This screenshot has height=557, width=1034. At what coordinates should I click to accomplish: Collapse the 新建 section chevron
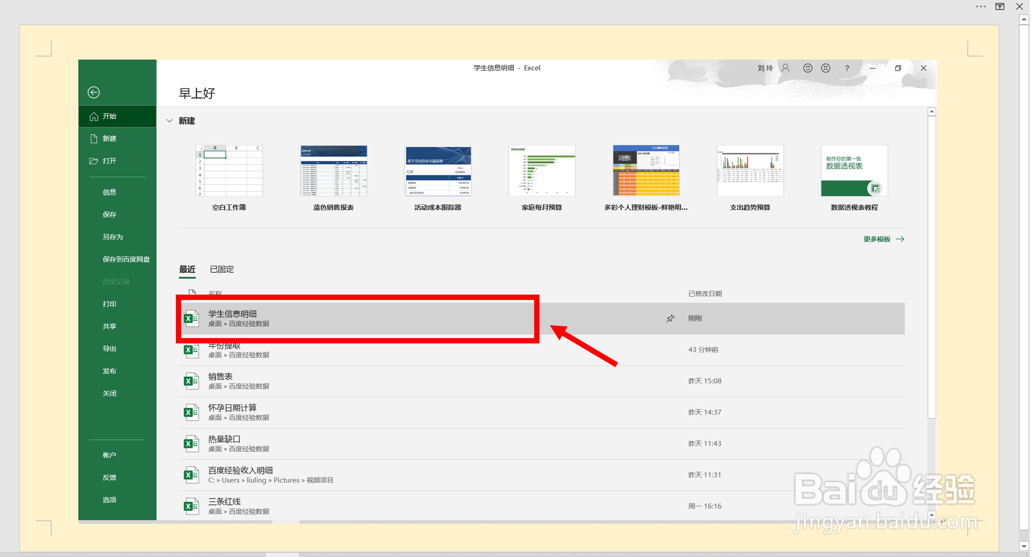click(x=169, y=121)
